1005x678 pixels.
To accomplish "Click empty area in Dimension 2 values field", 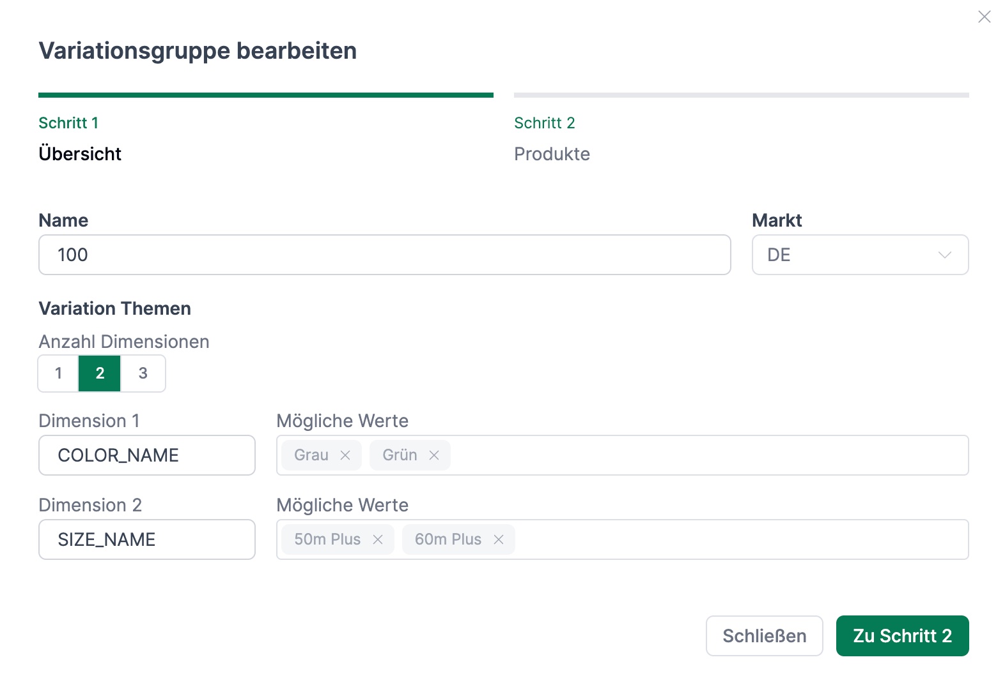I will 735,539.
